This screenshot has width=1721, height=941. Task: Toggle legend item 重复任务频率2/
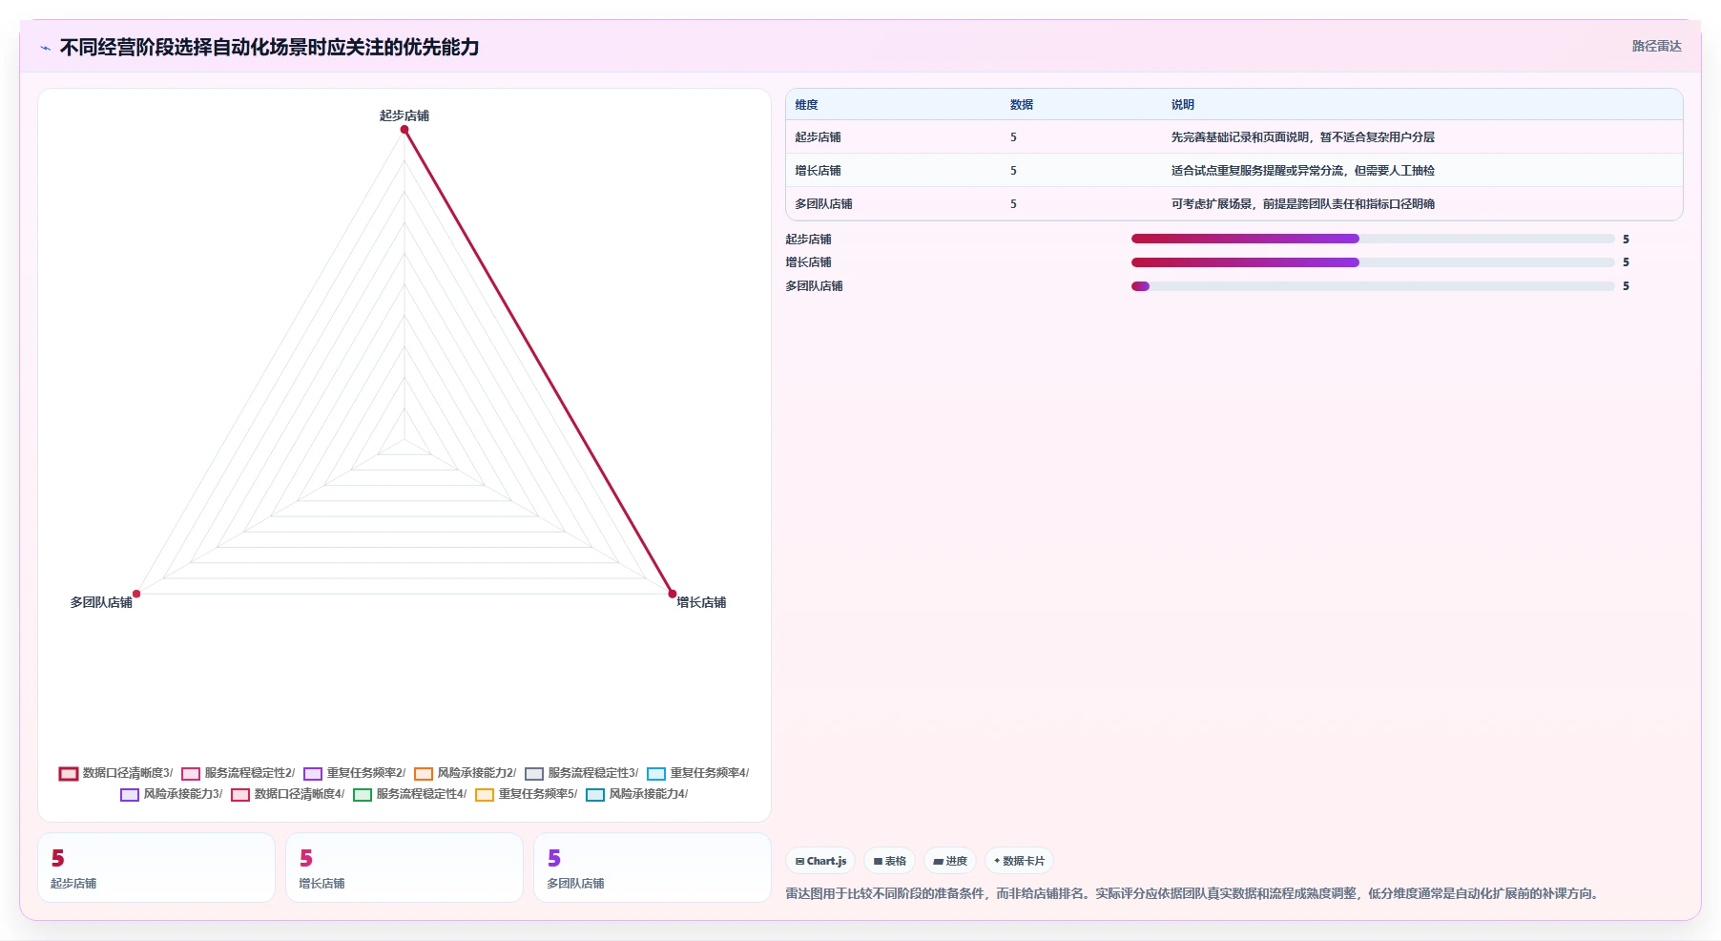click(355, 773)
